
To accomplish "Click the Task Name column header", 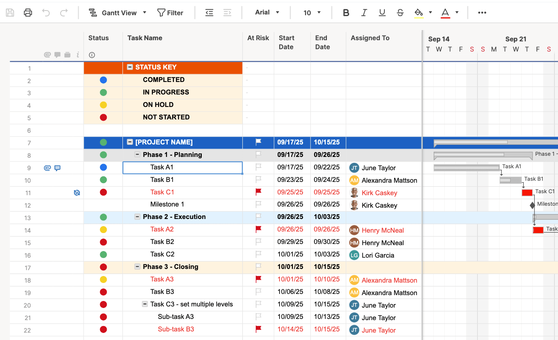I will (x=145, y=38).
